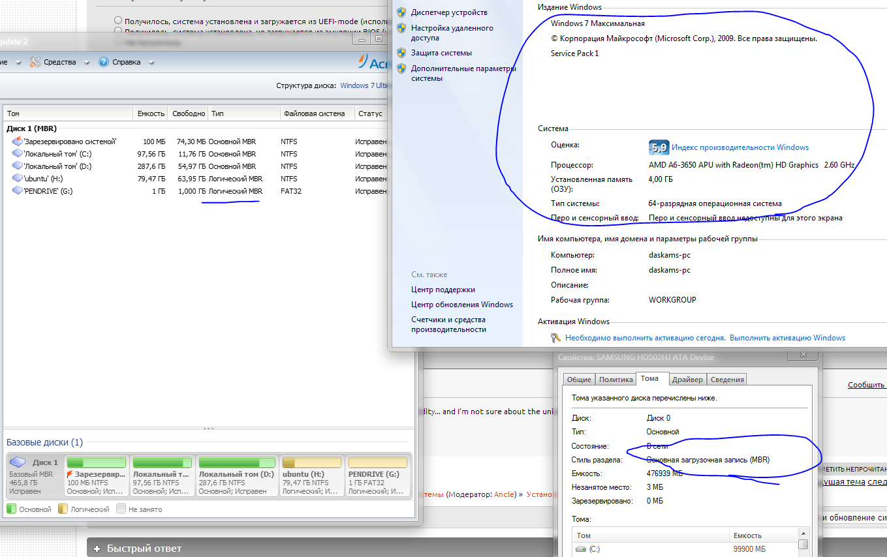Select Локальный т... 97,56 ГБ partition block

point(162,476)
